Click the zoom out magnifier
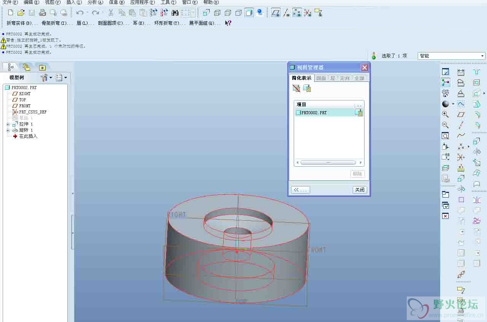The height and width of the screenshot is (322, 487). pyautogui.click(x=446, y=125)
